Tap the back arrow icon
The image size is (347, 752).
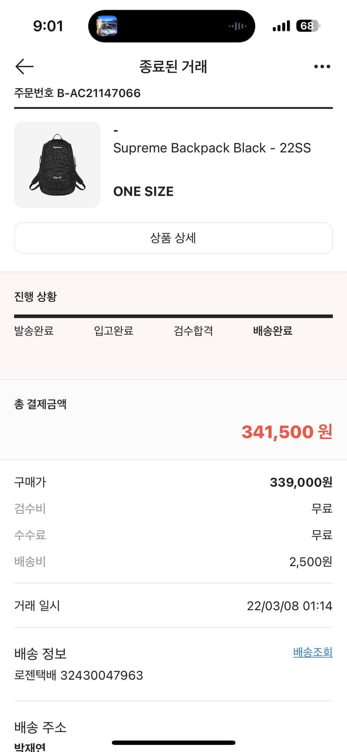point(24,66)
